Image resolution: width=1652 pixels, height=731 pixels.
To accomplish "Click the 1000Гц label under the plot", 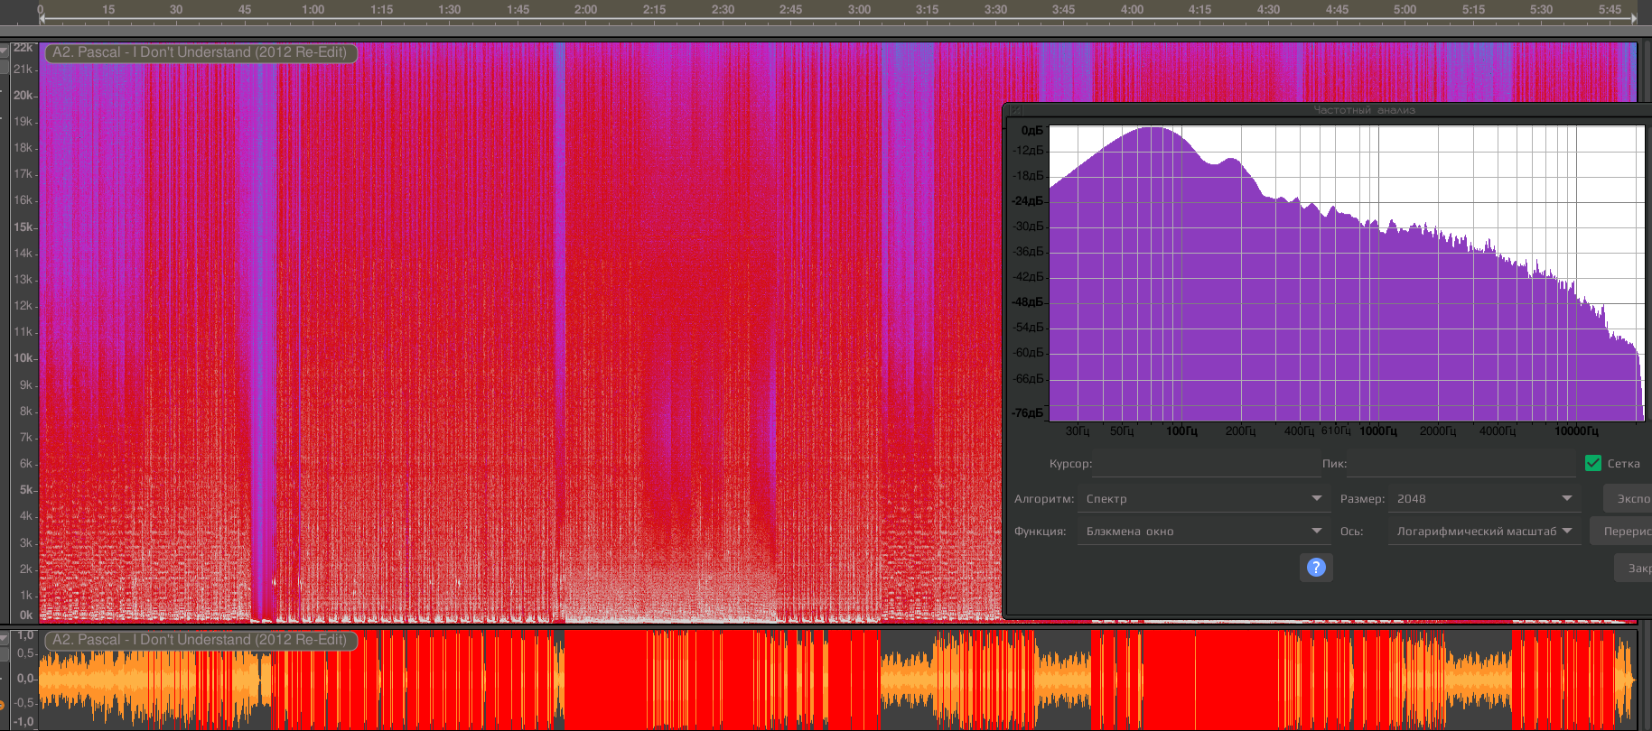I will (1378, 431).
